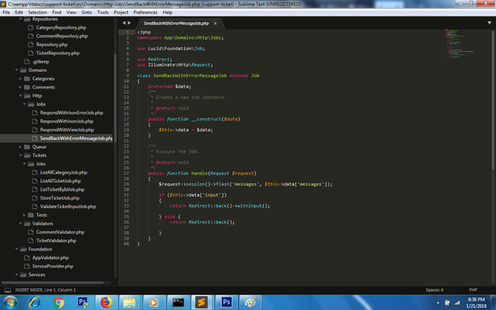Open the .gitkeep file

40,62
